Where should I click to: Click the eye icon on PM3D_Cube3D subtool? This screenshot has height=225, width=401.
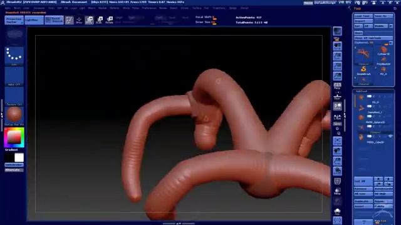pos(390,136)
